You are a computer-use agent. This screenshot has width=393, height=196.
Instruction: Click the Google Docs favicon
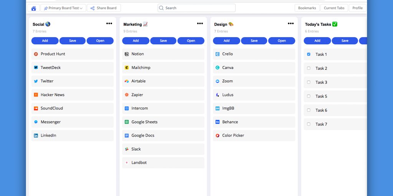(x=127, y=136)
